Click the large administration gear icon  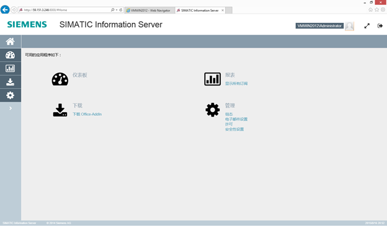[213, 110]
